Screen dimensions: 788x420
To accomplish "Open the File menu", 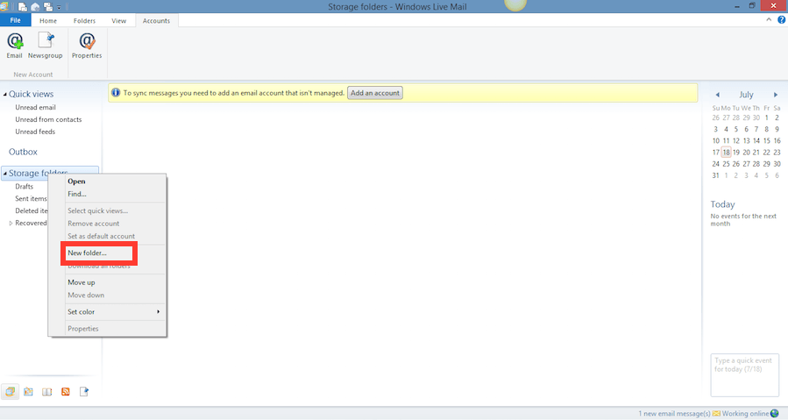I will click(x=16, y=20).
